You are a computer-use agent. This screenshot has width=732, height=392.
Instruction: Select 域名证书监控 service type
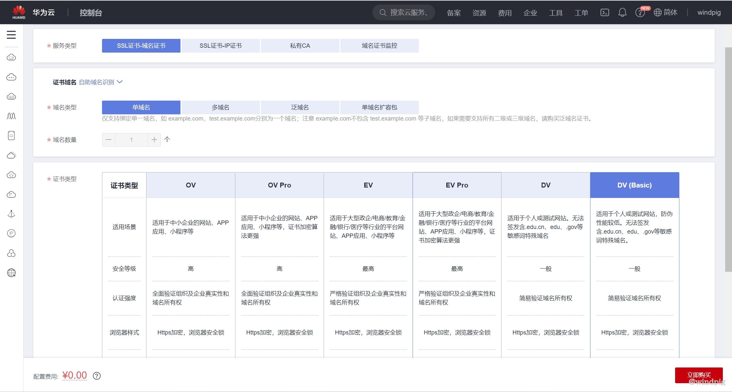[380, 46]
